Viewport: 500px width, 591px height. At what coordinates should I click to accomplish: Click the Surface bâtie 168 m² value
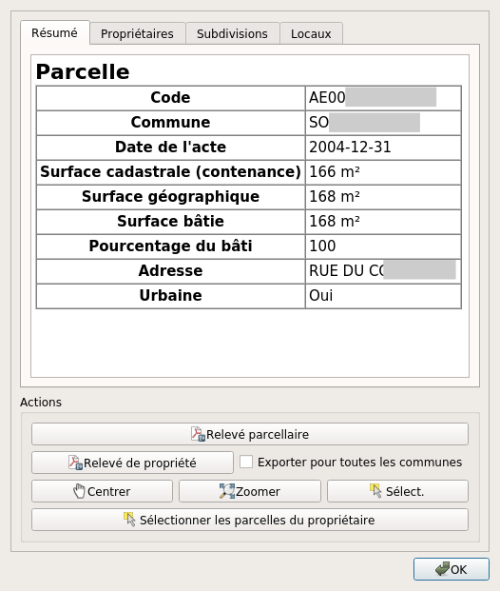click(335, 221)
